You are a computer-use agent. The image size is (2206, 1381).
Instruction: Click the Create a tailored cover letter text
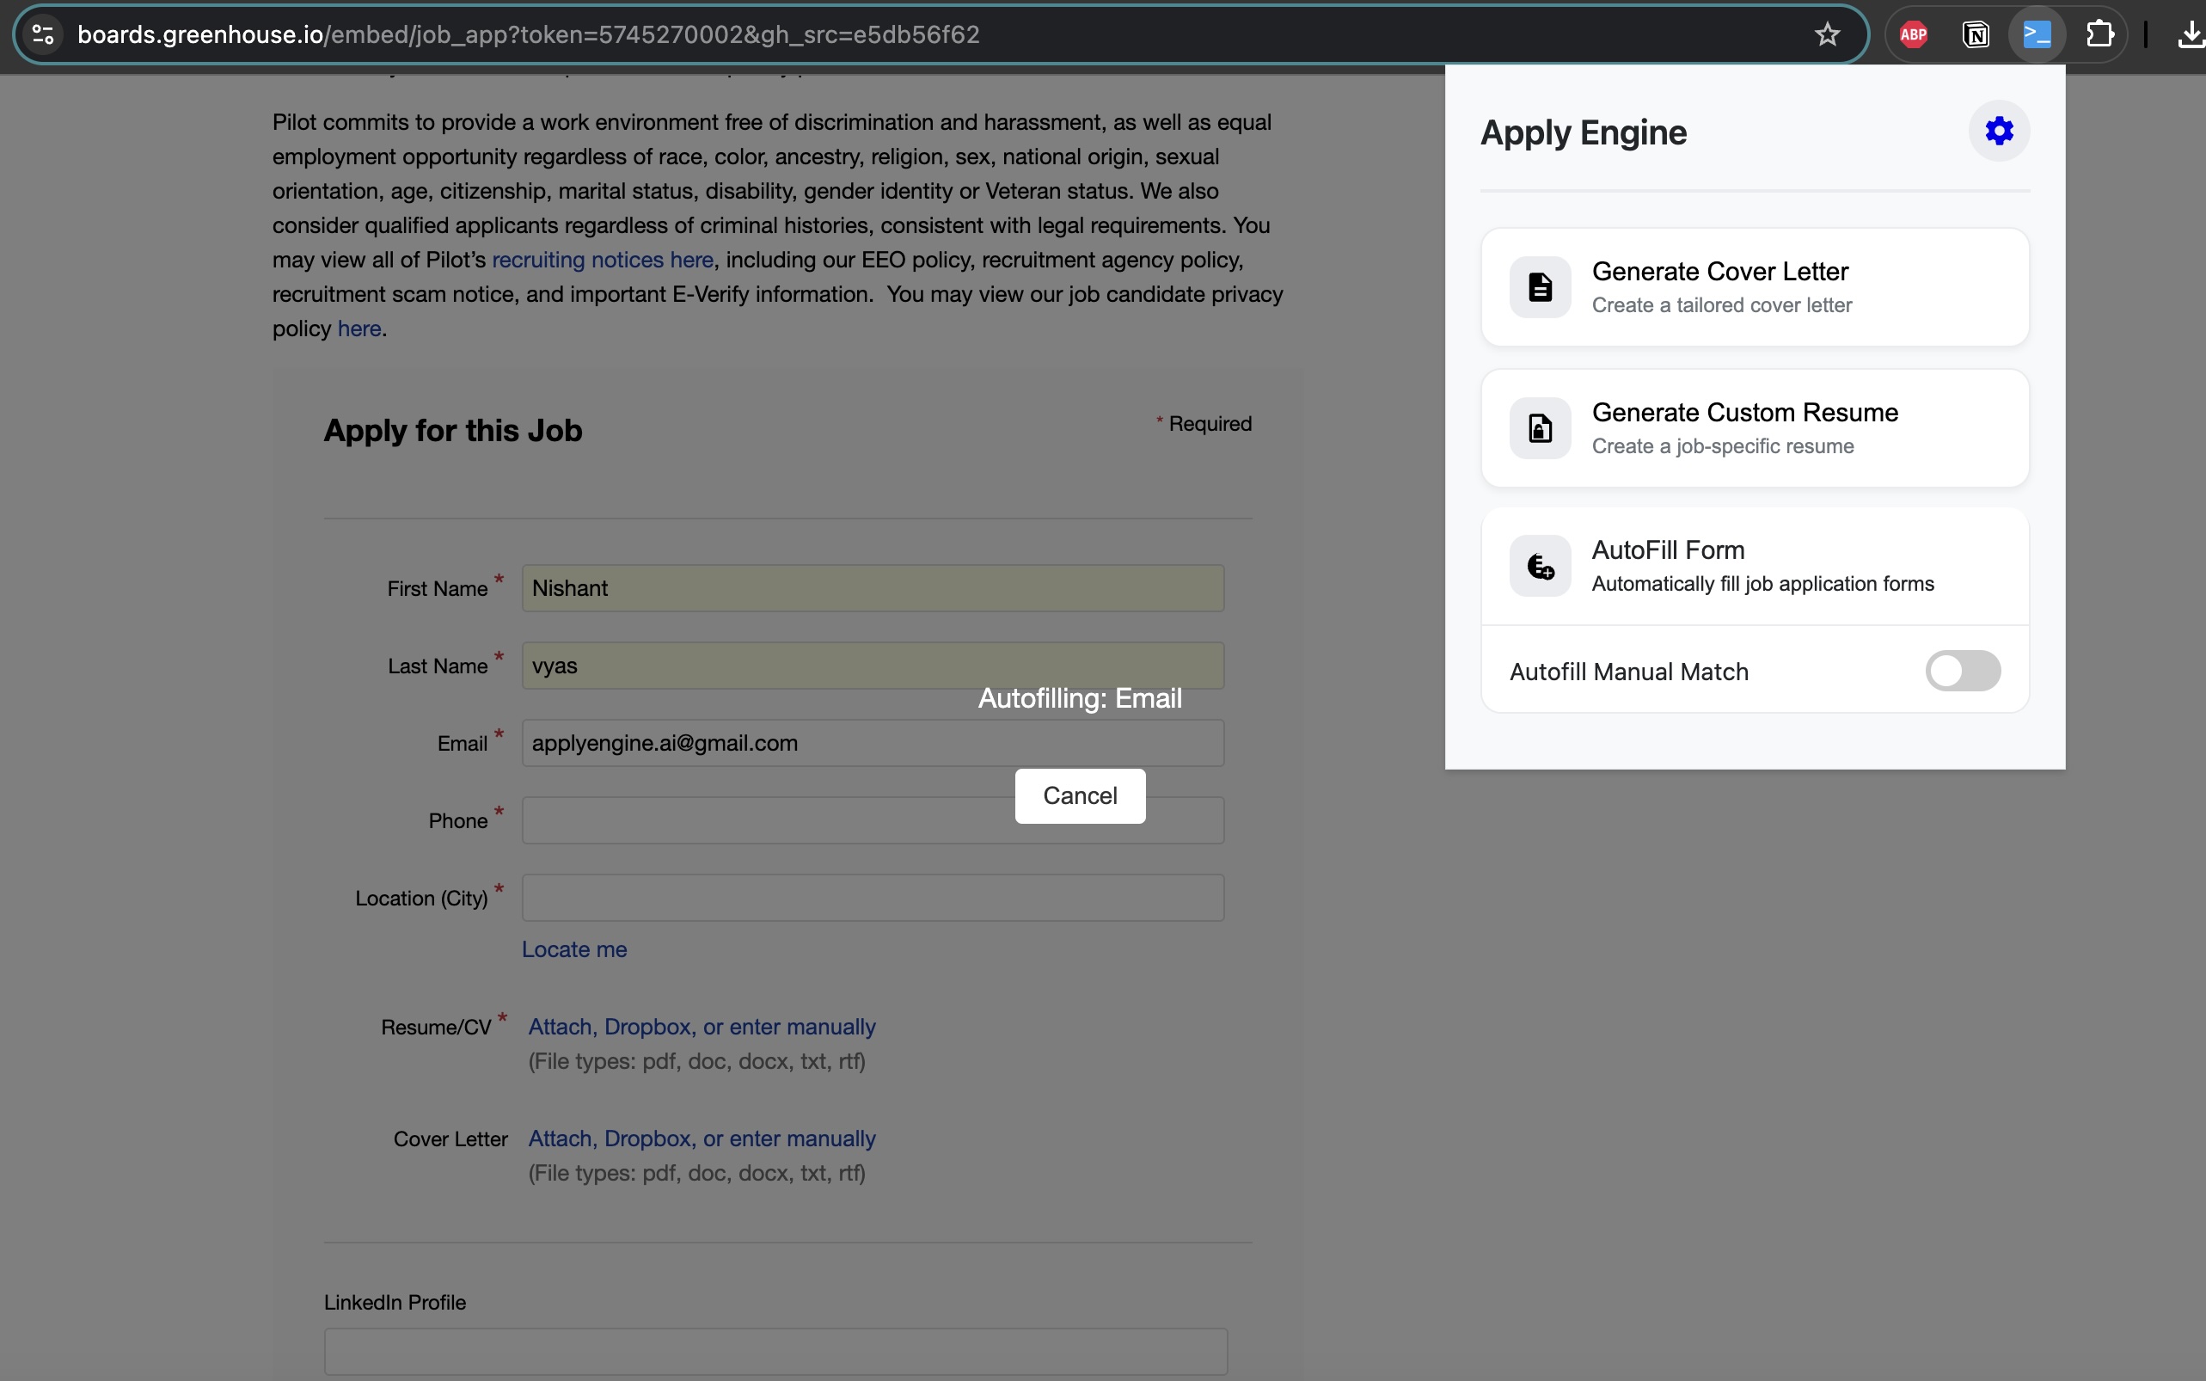[1721, 305]
